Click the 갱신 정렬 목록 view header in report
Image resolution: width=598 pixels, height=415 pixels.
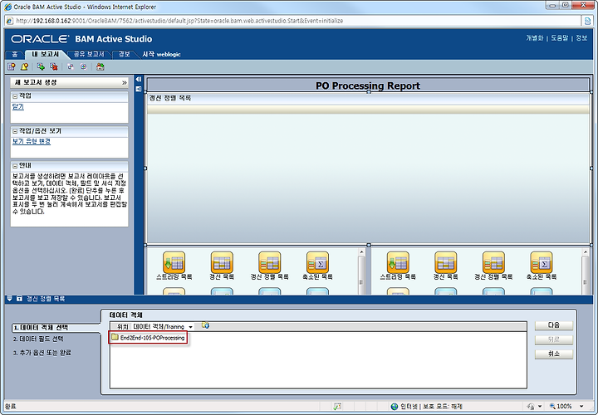(x=368, y=98)
